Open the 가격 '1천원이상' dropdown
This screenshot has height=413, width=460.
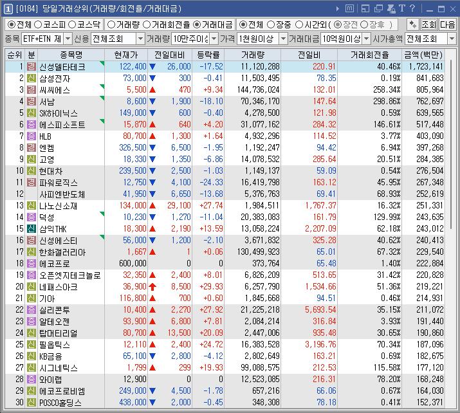283,39
